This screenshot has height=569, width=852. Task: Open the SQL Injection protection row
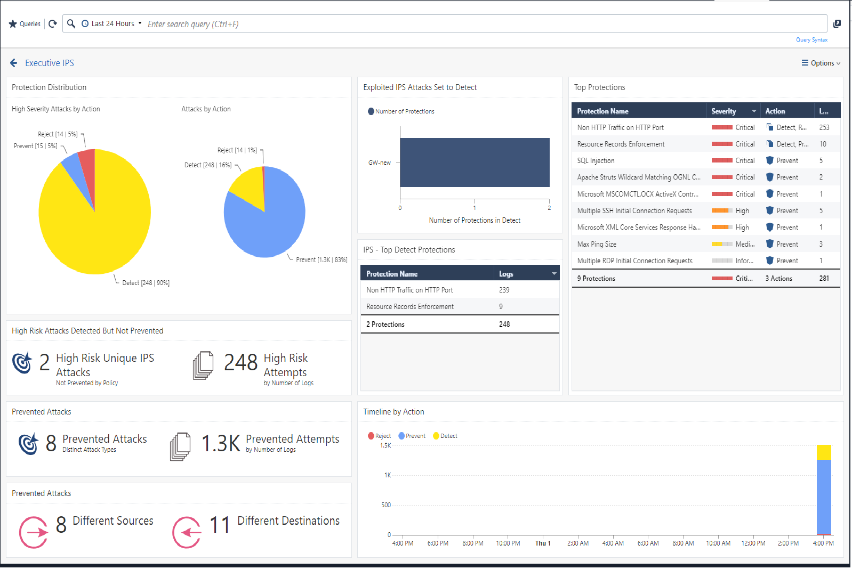click(x=596, y=160)
